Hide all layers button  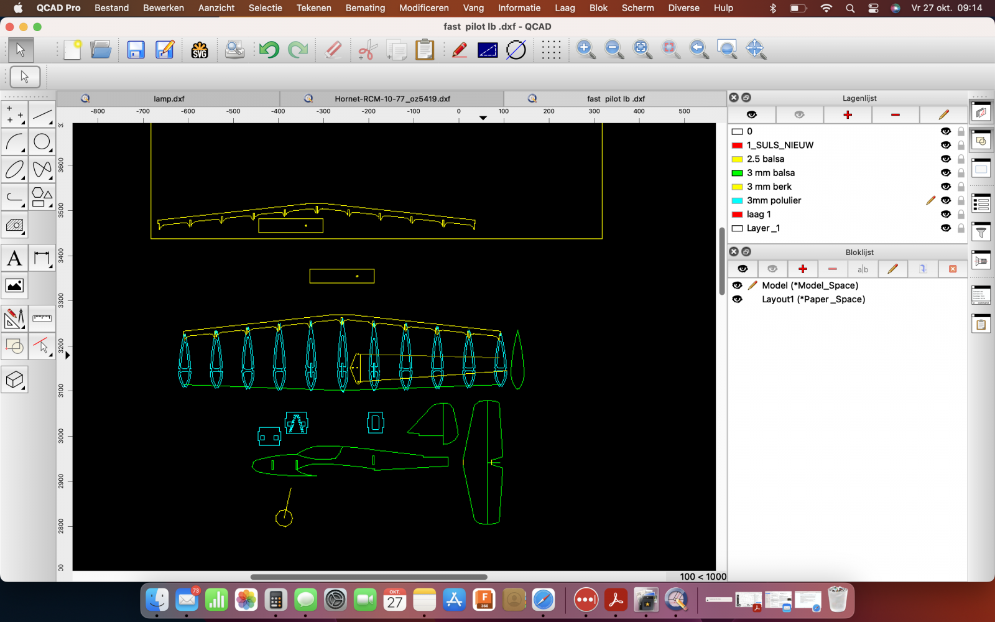pos(800,114)
